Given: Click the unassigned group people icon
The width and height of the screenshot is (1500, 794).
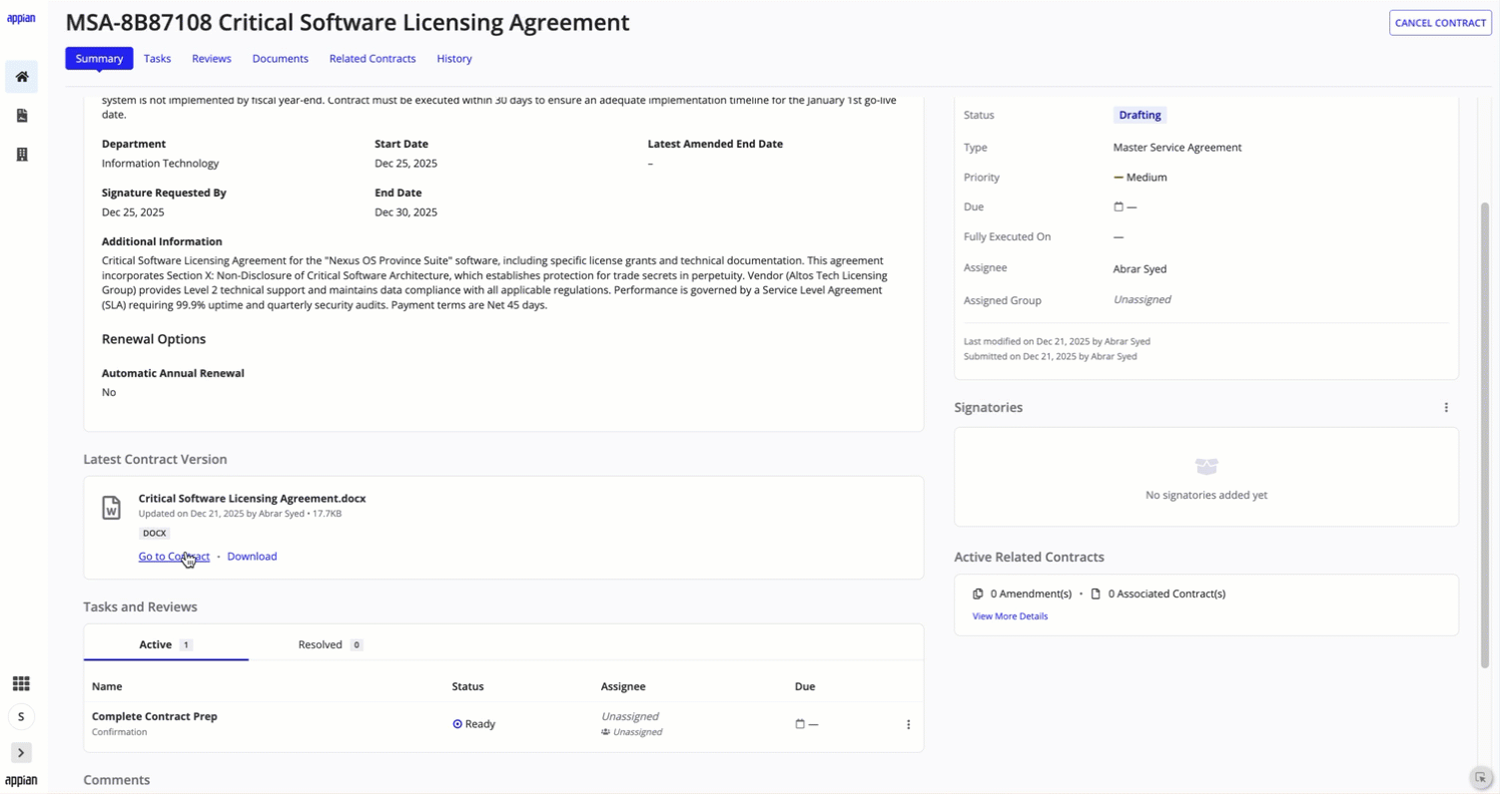Looking at the screenshot, I should [x=605, y=732].
